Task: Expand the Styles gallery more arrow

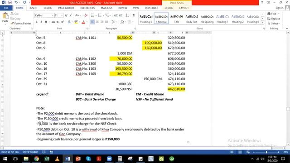Action: pyautogui.click(x=262, y=23)
